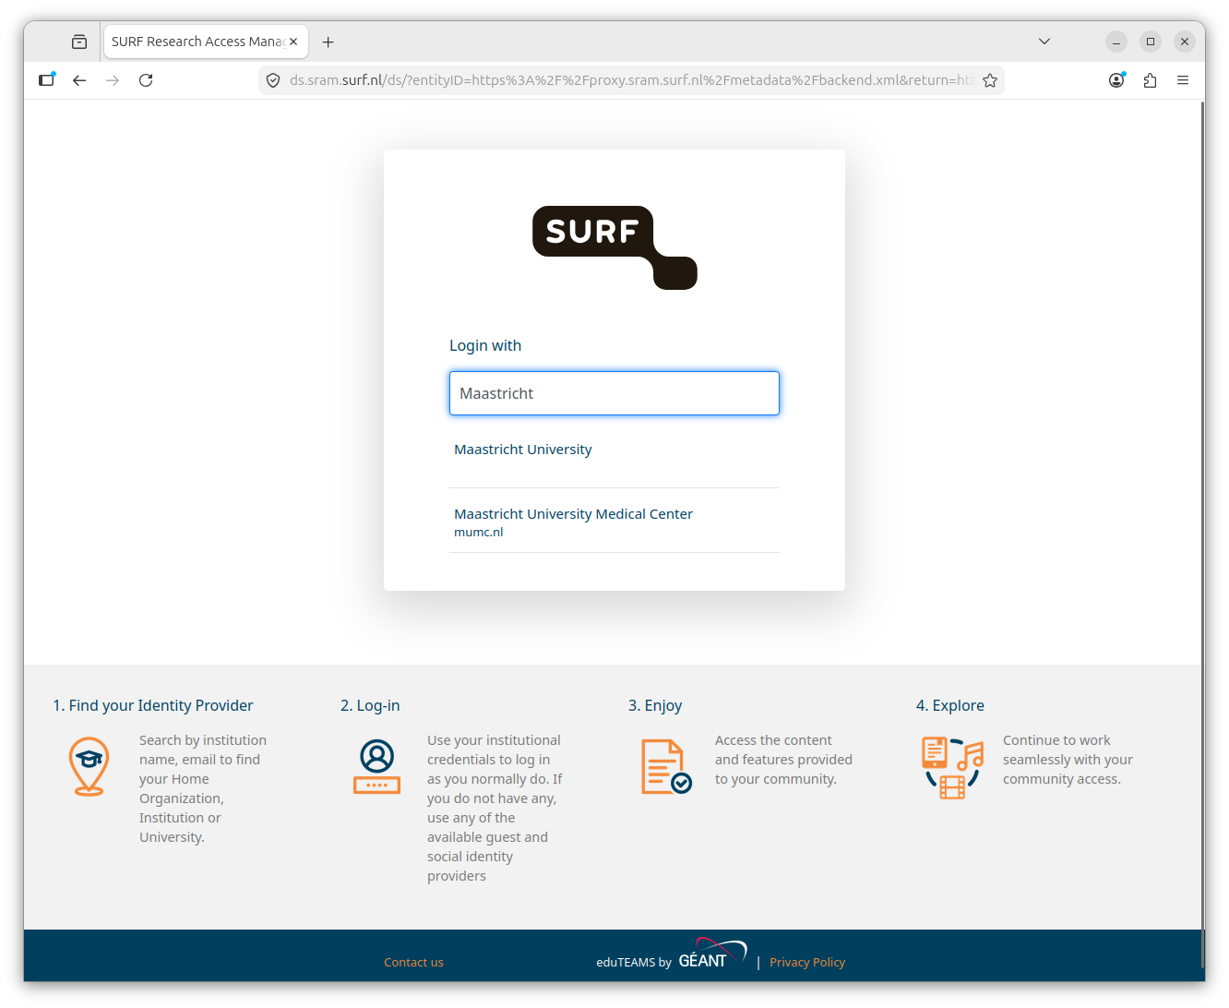The height and width of the screenshot is (1008, 1229).
Task: Click the '1. Find your Identity Provider' heading
Action: tap(153, 705)
